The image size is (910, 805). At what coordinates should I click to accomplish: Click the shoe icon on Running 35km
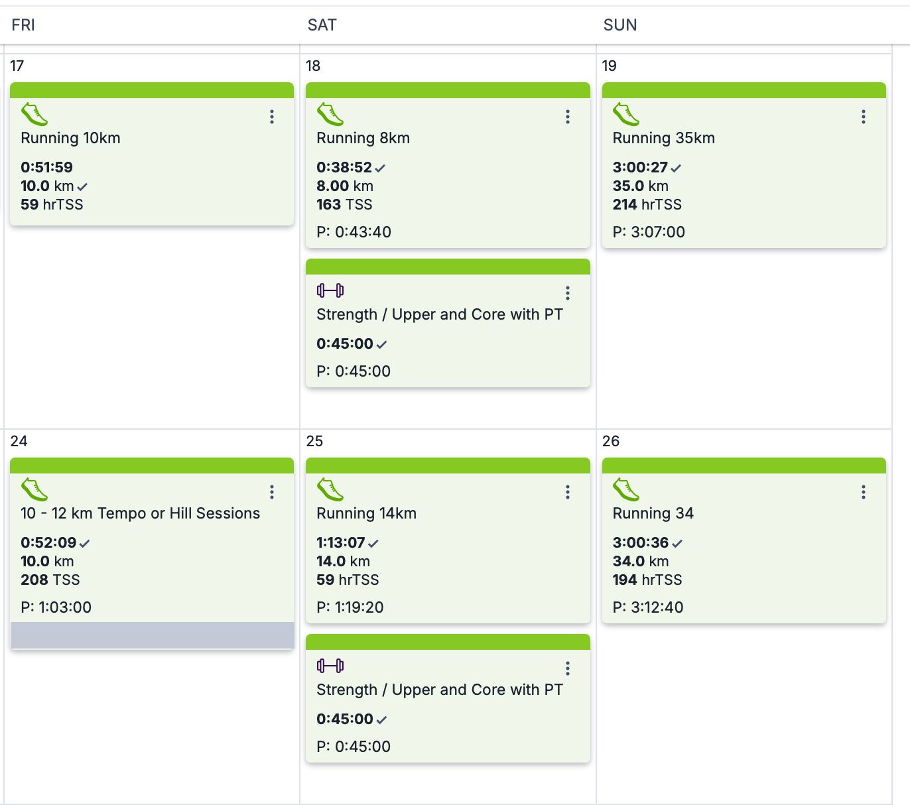(x=626, y=114)
